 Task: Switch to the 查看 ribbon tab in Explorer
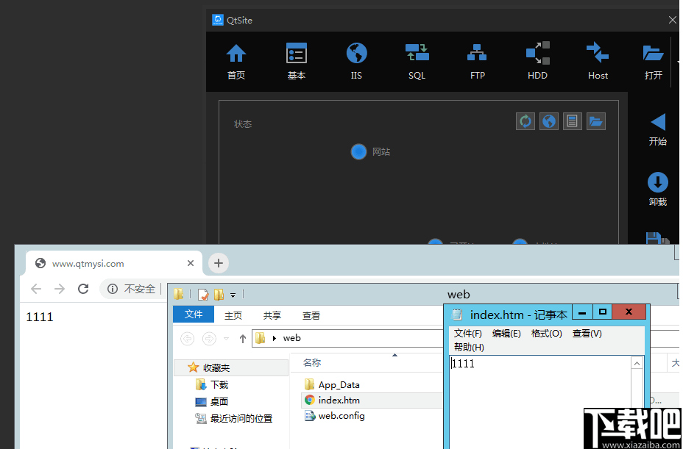click(311, 315)
